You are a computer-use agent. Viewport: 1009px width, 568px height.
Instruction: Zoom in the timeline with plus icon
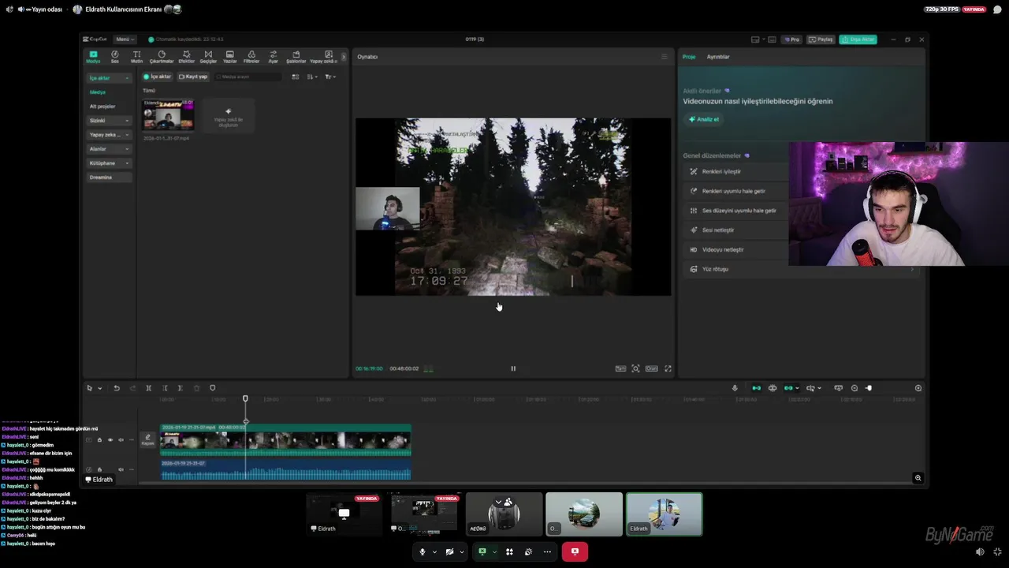pos(918,388)
